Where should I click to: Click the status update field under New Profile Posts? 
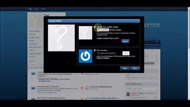click(142, 89)
